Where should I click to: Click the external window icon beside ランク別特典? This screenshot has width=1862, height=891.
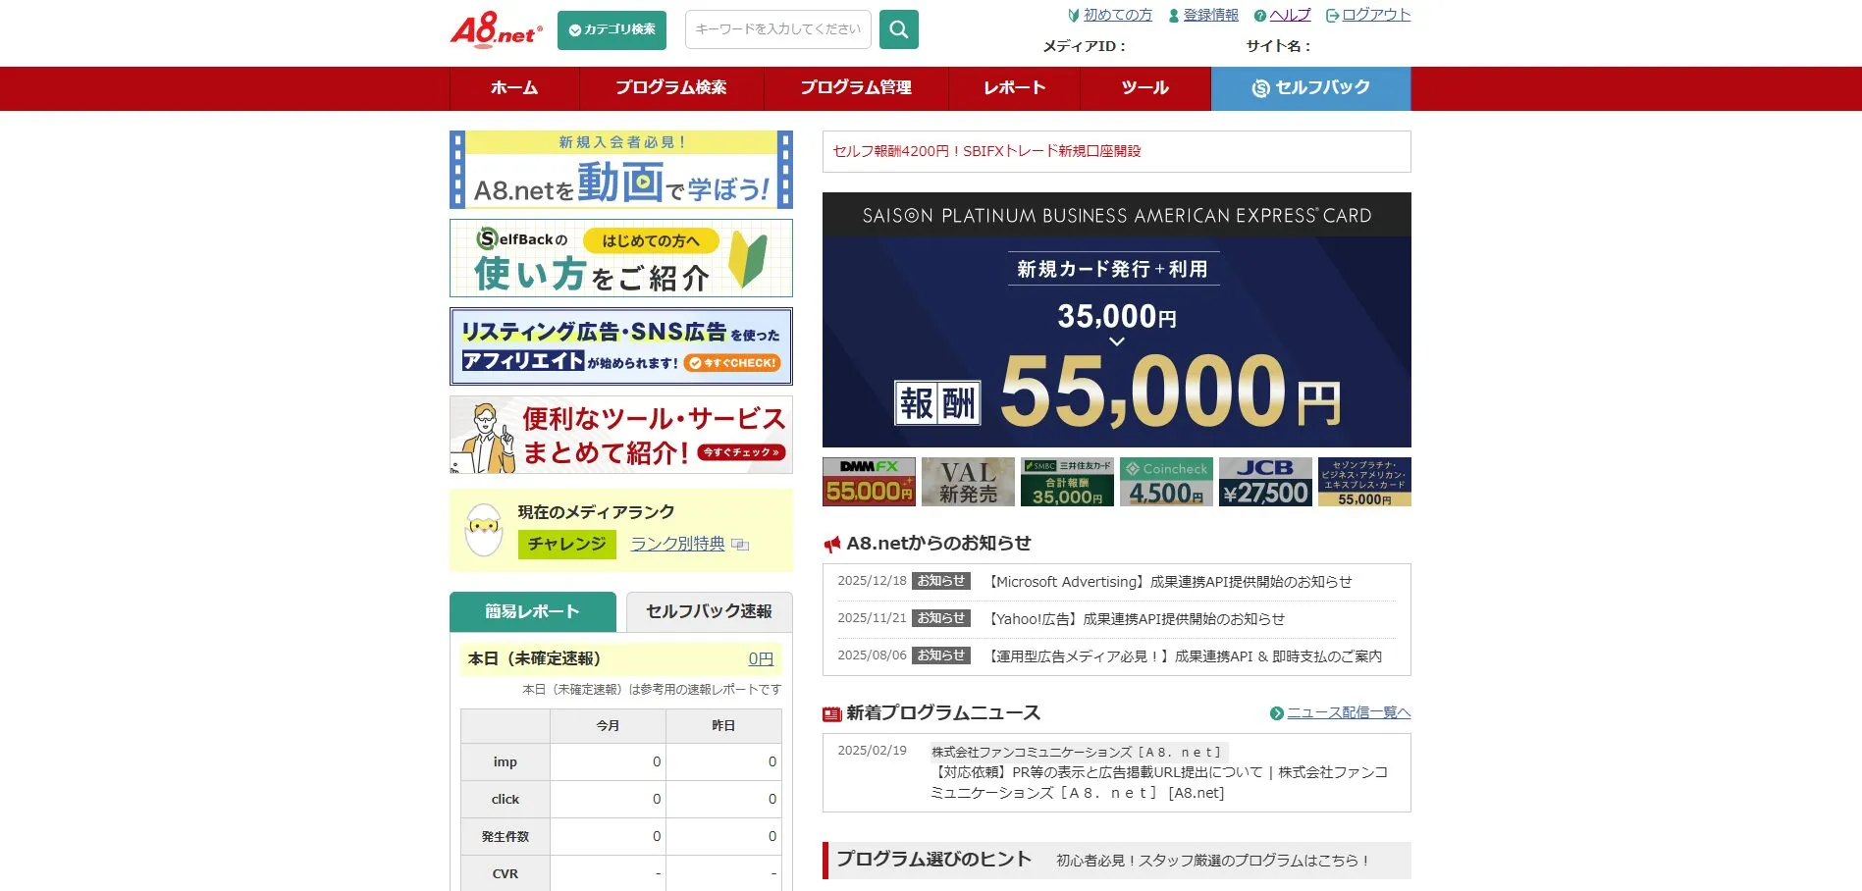740,545
